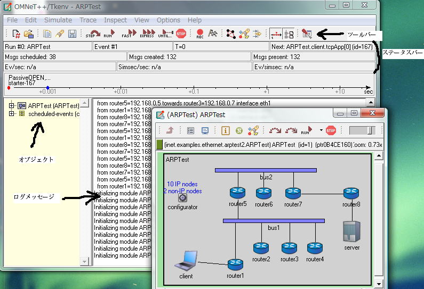Click STOP in the ARPTest inspector toolbar
Image resolution: width=424 pixels, height=289 pixels.
tap(331, 130)
